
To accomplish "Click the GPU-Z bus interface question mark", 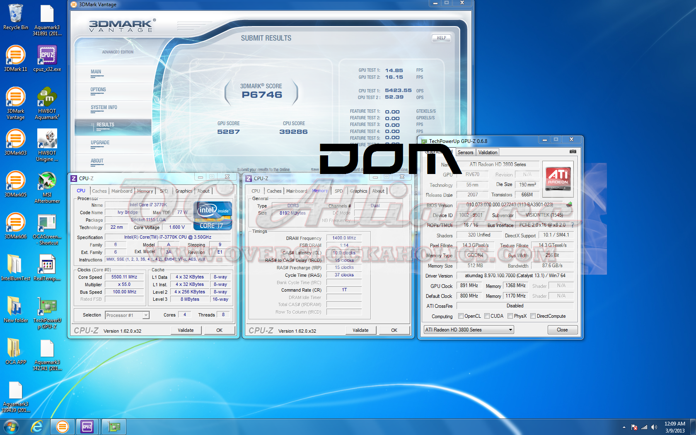I will click(x=573, y=225).
